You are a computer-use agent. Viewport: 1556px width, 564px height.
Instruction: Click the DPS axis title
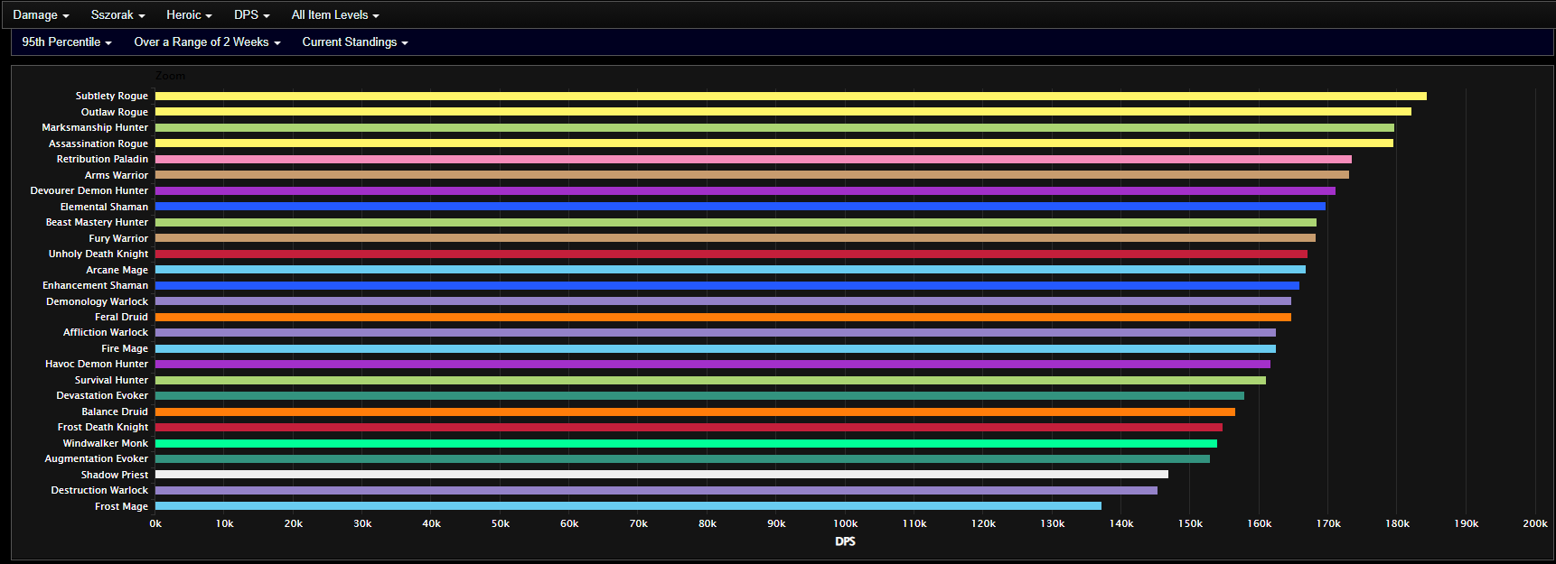click(x=845, y=541)
